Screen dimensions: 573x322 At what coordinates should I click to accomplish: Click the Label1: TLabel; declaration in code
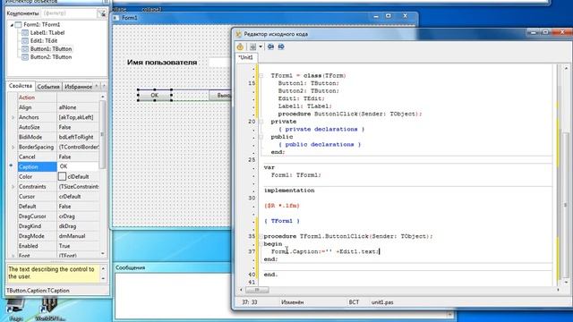(305, 106)
